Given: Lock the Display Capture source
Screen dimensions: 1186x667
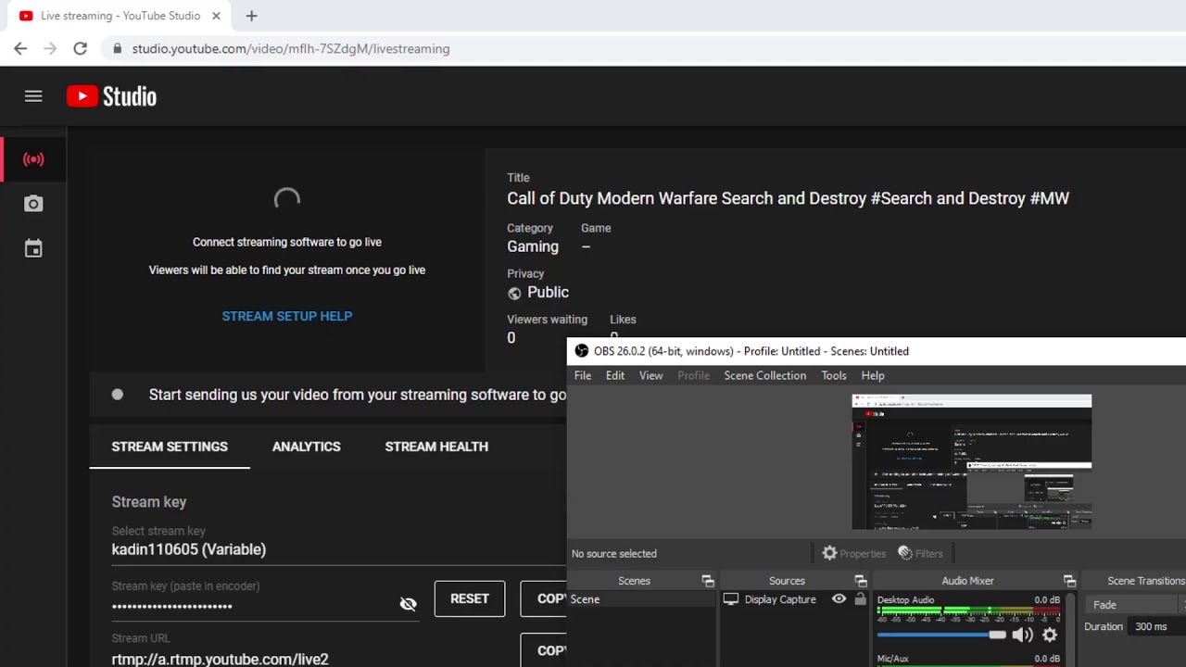Looking at the screenshot, I should point(860,599).
